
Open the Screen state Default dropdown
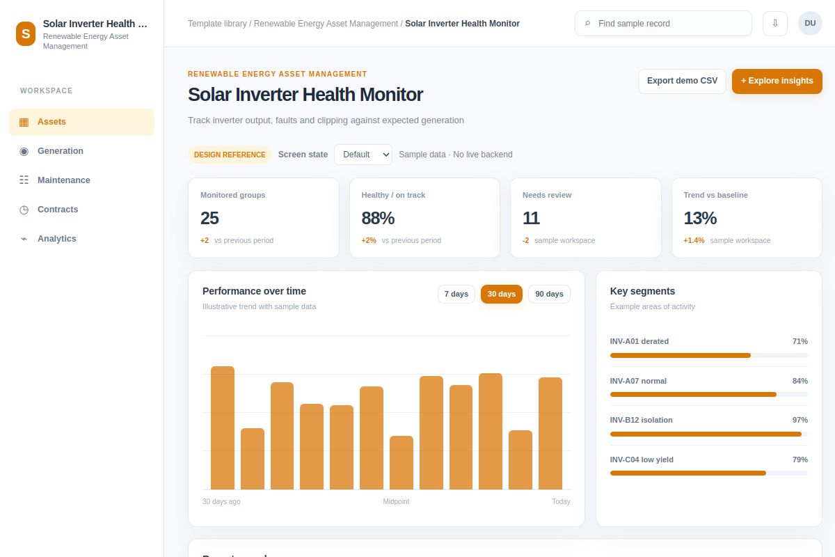tap(363, 155)
